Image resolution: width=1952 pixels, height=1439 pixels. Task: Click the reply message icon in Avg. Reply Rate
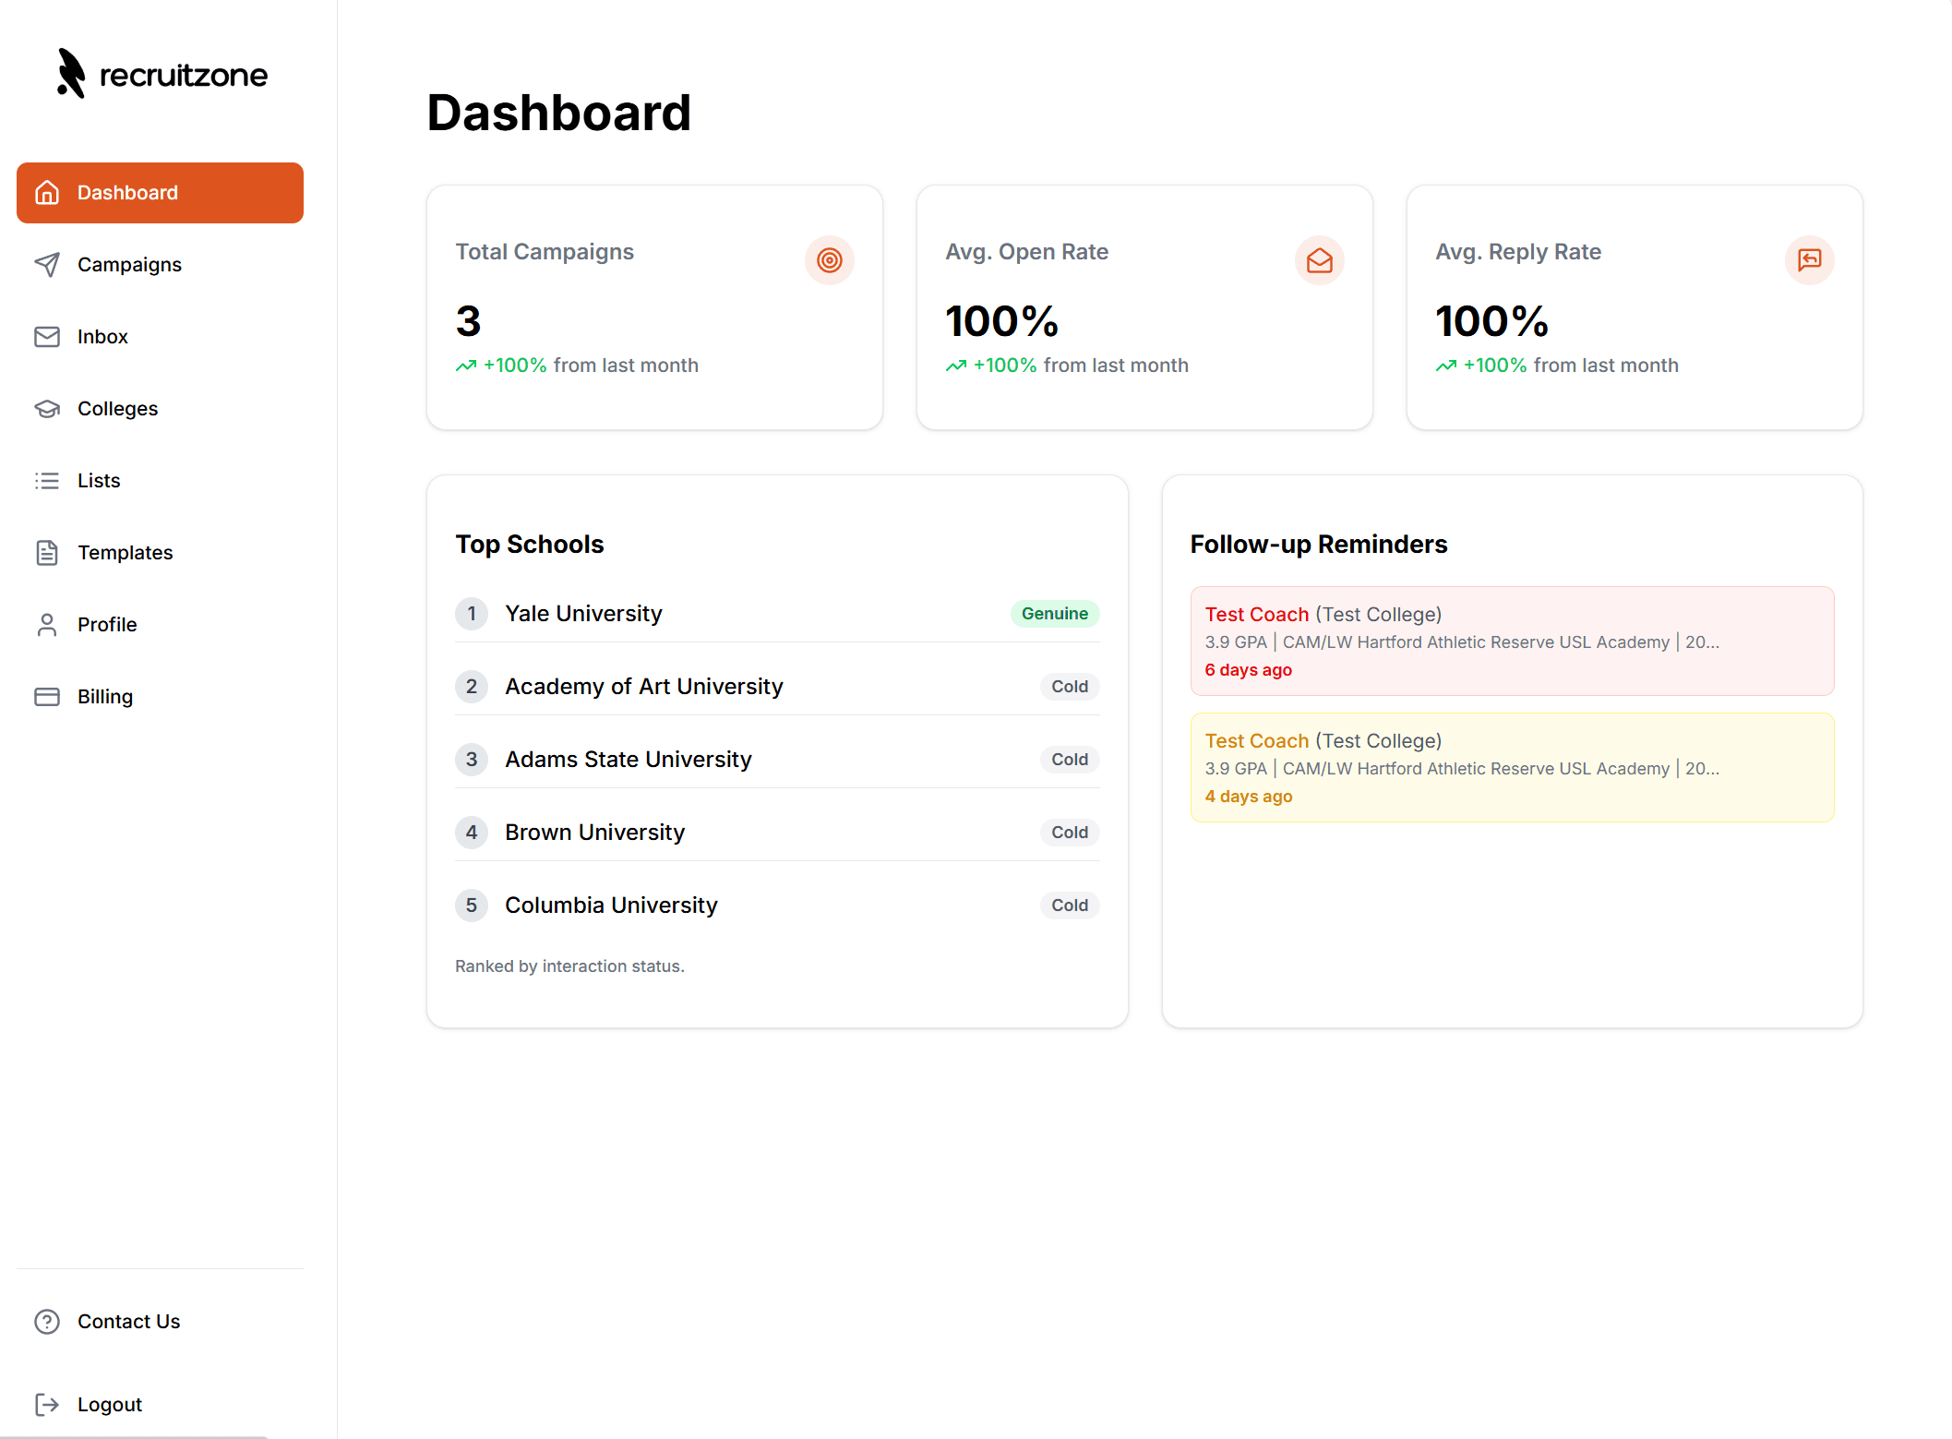tap(1809, 260)
